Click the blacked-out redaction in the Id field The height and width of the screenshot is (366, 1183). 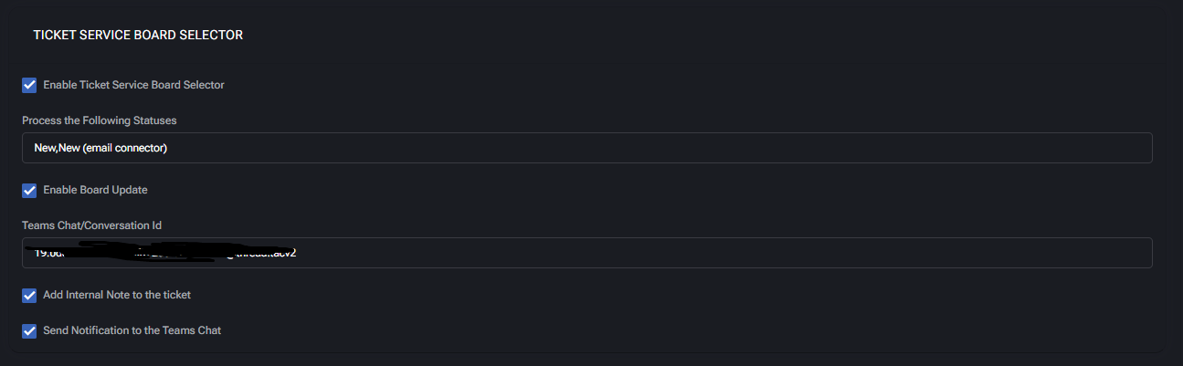[x=137, y=251]
